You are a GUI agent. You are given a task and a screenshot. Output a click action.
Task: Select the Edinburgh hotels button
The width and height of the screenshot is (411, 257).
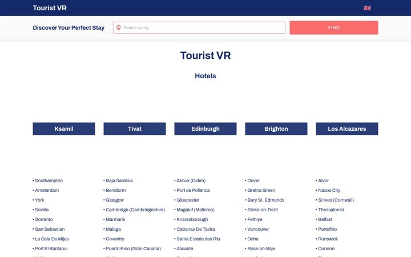coord(205,128)
